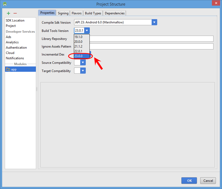Screen dimensions: 222x189
Task: Click the red minus remove module icon
Action: [x=15, y=13]
